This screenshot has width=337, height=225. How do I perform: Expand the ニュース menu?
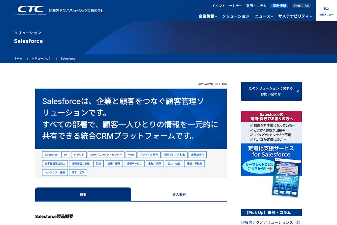(264, 16)
